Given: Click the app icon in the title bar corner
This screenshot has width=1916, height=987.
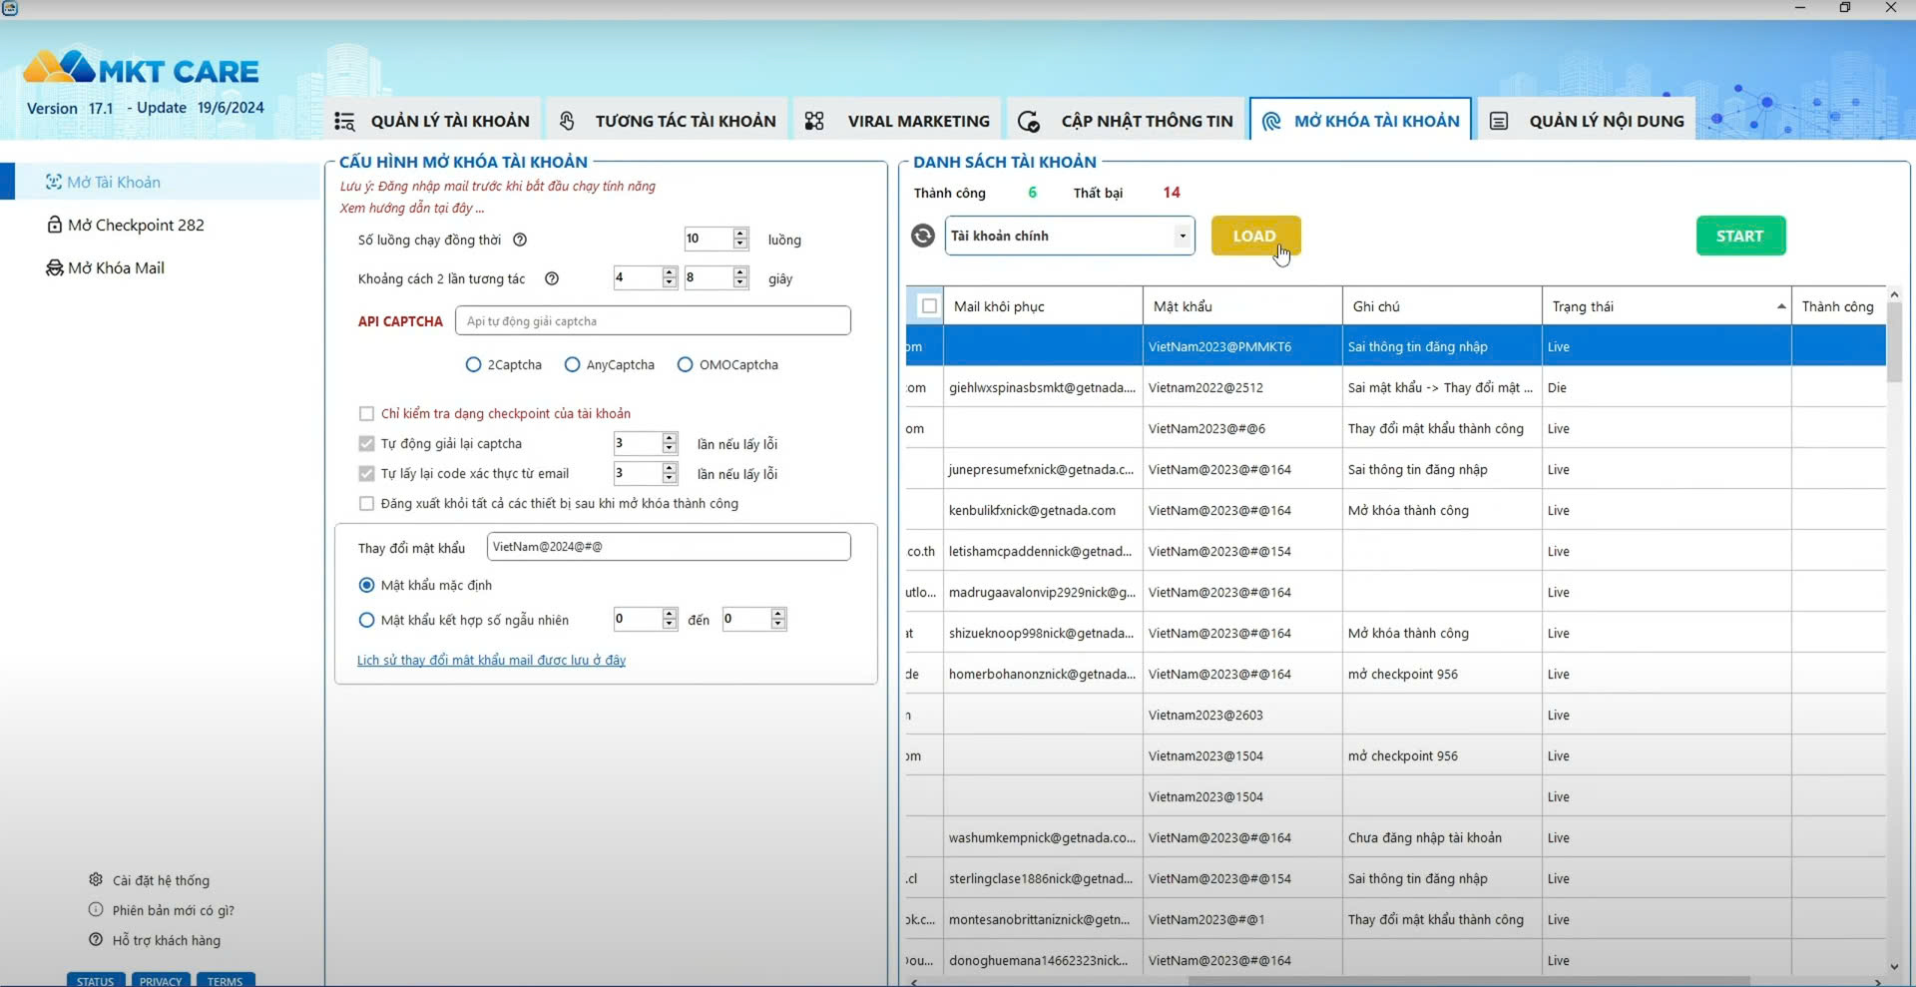Looking at the screenshot, I should click(10, 8).
